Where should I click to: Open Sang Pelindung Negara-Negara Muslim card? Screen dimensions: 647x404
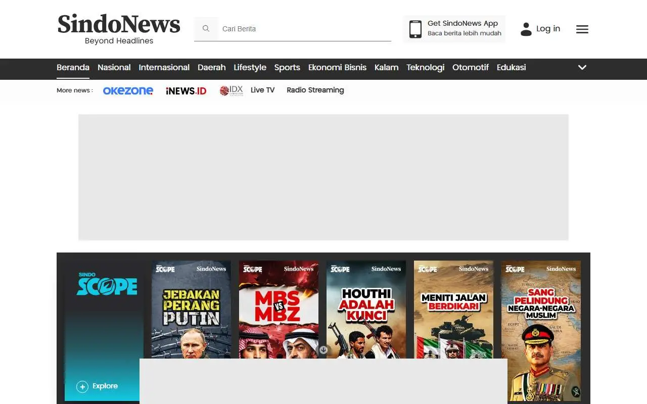pos(541,330)
